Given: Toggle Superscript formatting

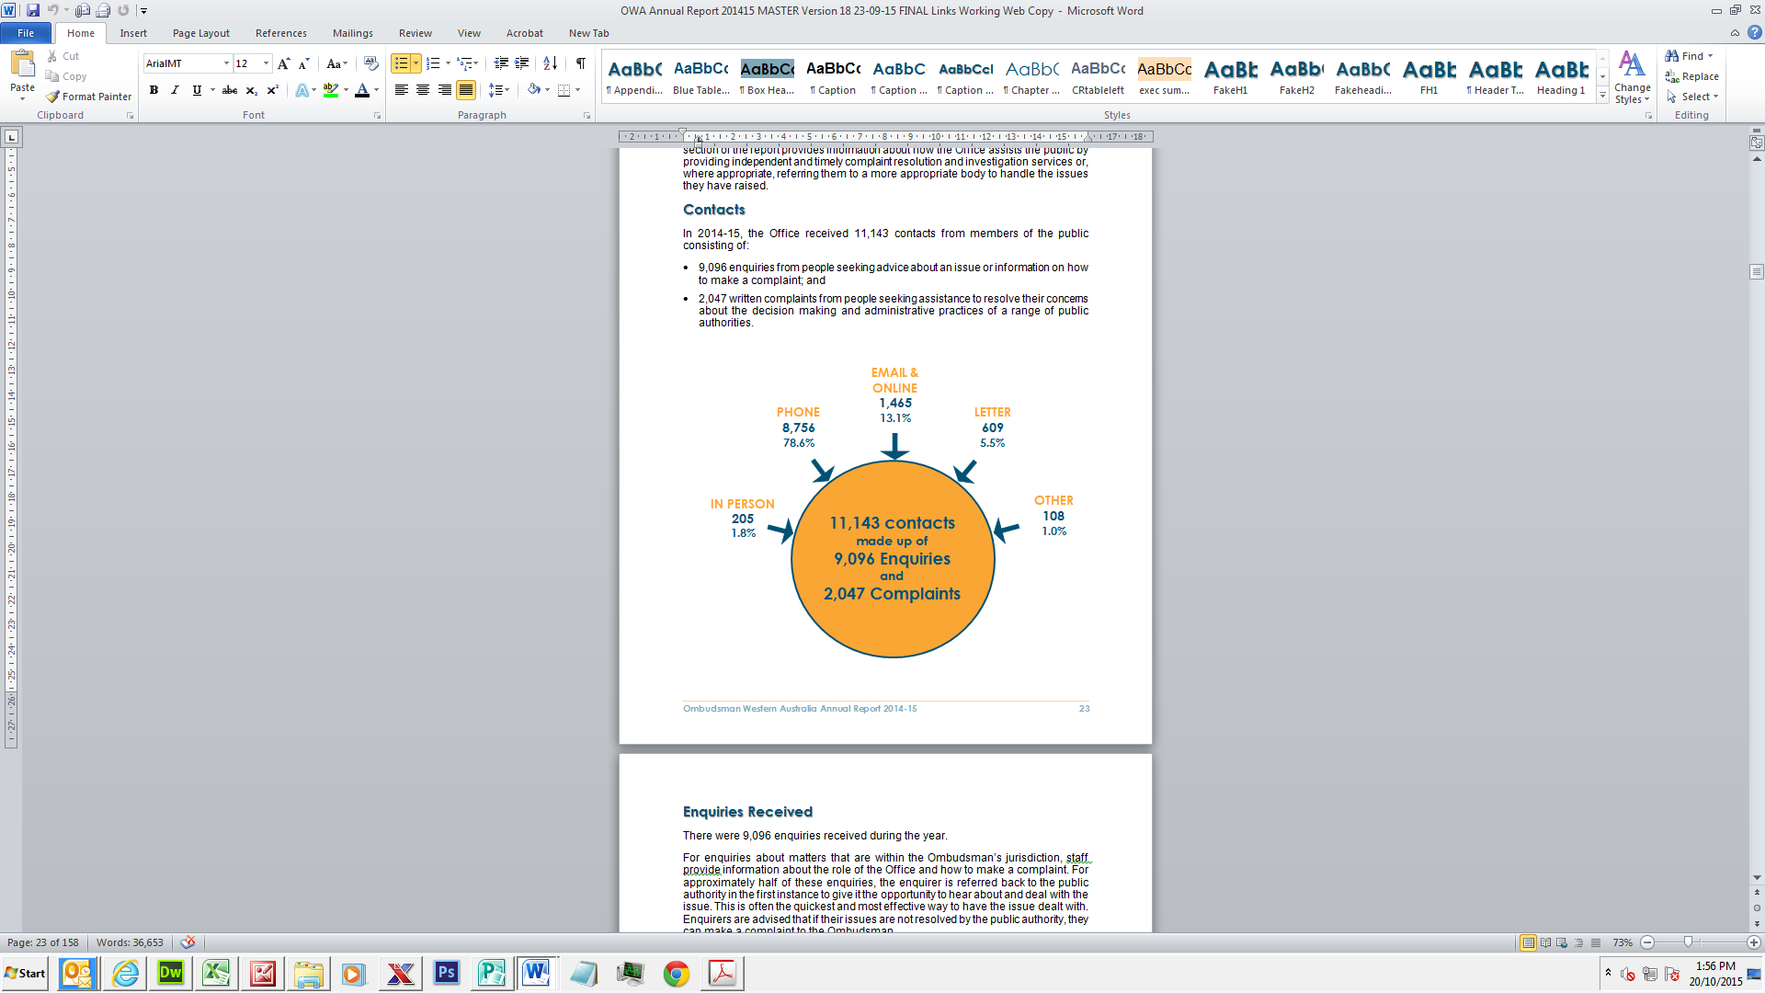Looking at the screenshot, I should [x=272, y=90].
